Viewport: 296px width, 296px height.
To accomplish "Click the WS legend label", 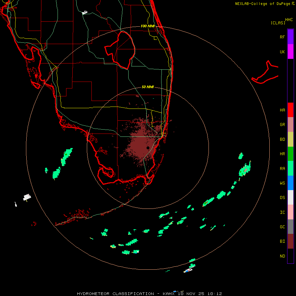I will tap(282, 183).
